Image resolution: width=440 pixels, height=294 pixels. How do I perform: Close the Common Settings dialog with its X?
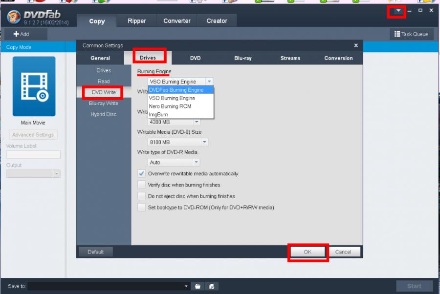coord(356,45)
